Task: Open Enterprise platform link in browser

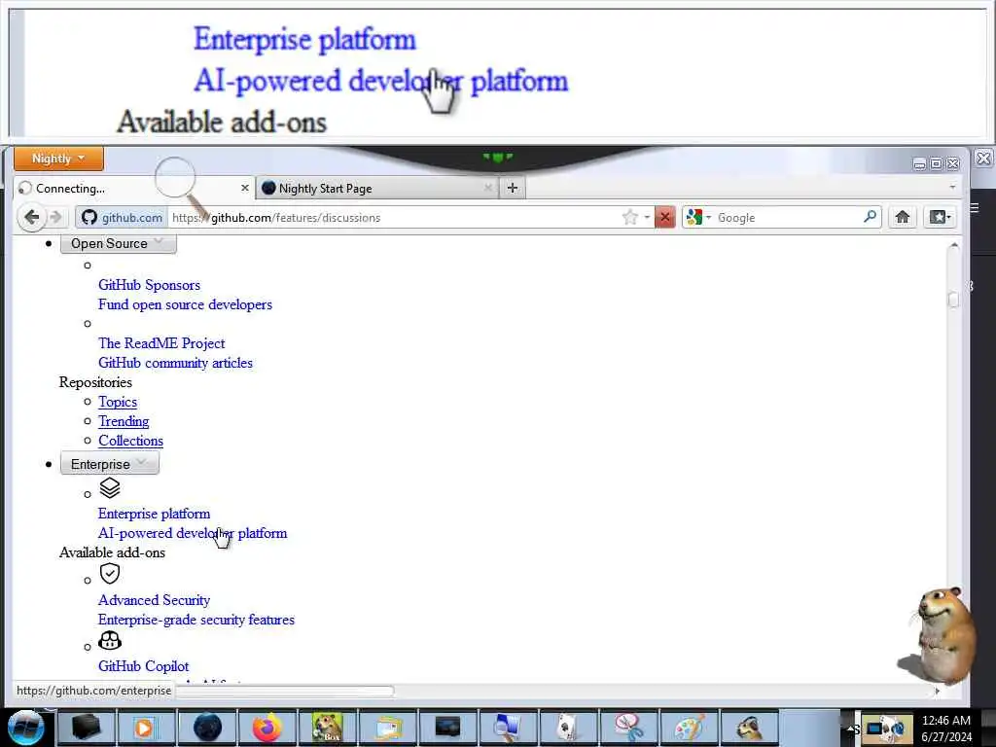Action: click(154, 514)
